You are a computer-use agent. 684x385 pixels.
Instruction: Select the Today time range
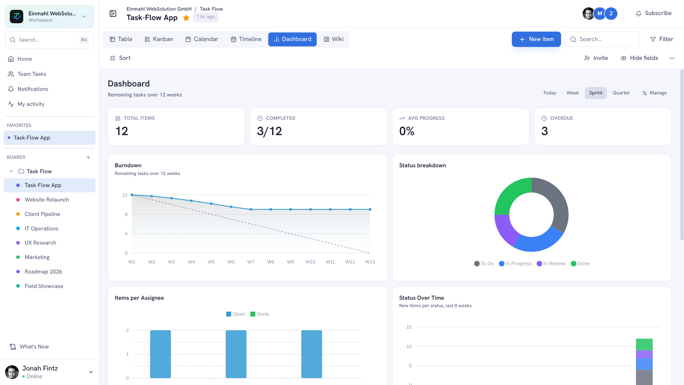click(550, 93)
